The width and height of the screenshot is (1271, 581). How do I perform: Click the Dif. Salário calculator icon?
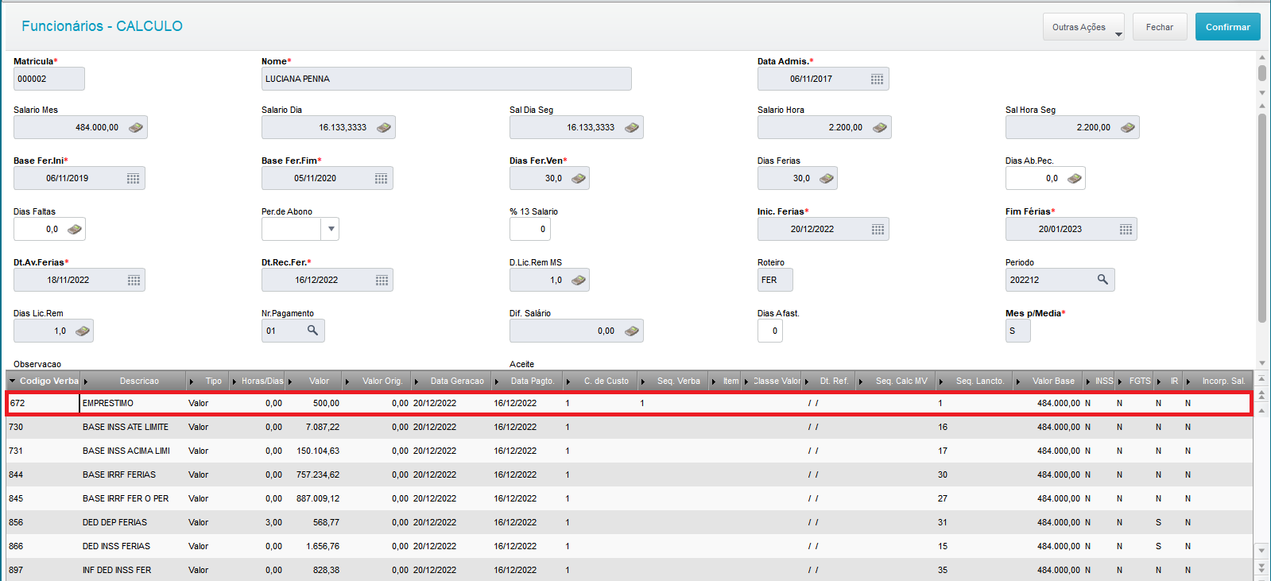coord(632,331)
